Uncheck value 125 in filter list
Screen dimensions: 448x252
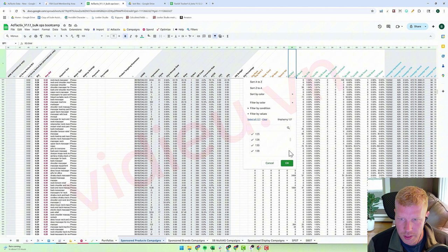[x=252, y=134]
